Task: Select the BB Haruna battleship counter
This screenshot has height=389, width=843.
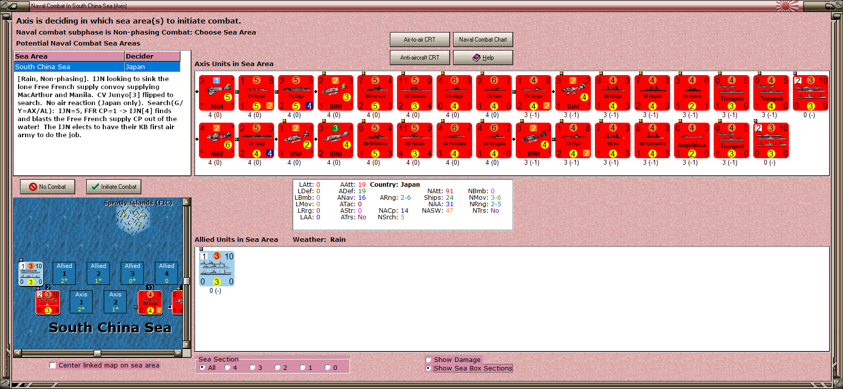Action: (375, 93)
